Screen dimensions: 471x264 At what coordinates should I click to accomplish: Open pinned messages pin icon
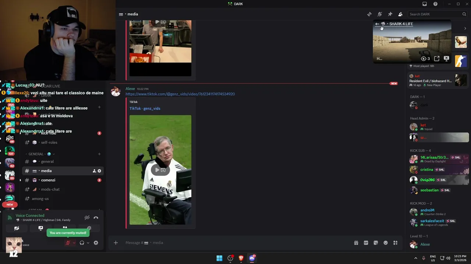390,14
